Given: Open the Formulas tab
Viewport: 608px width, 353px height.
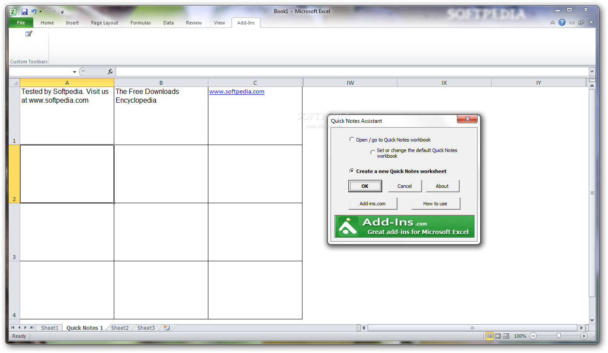Looking at the screenshot, I should point(141,23).
